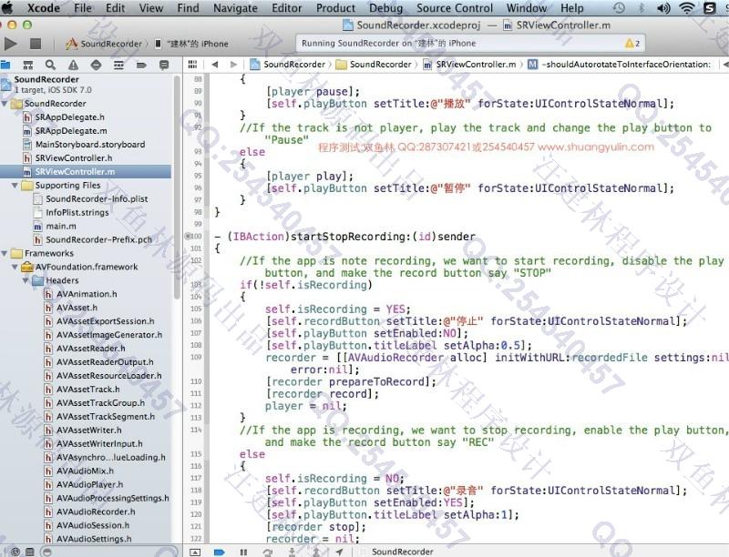Image resolution: width=729 pixels, height=557 pixels.
Task: Click the breakpoint marker on line 100
Action: coord(193,237)
